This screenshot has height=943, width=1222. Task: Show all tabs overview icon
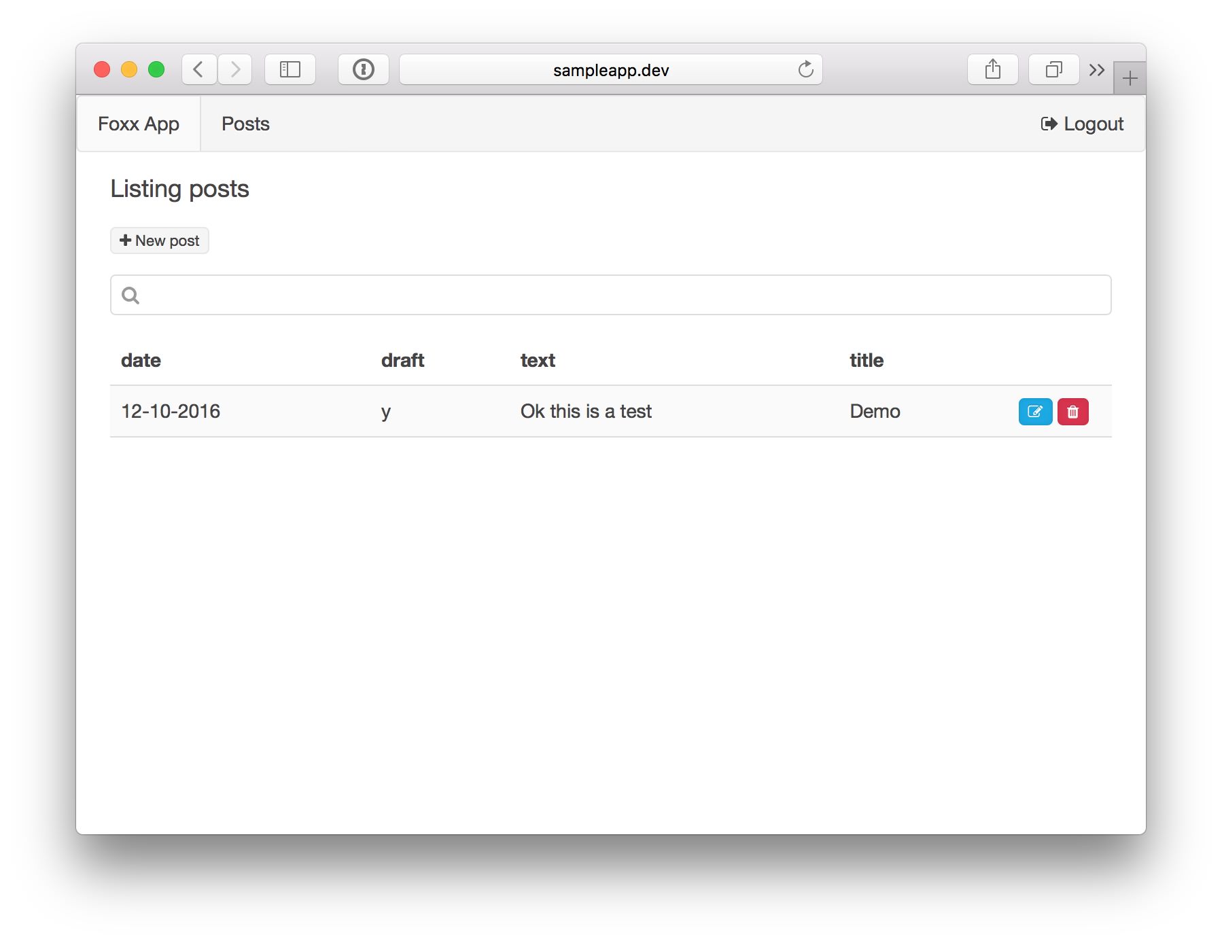[1053, 70]
